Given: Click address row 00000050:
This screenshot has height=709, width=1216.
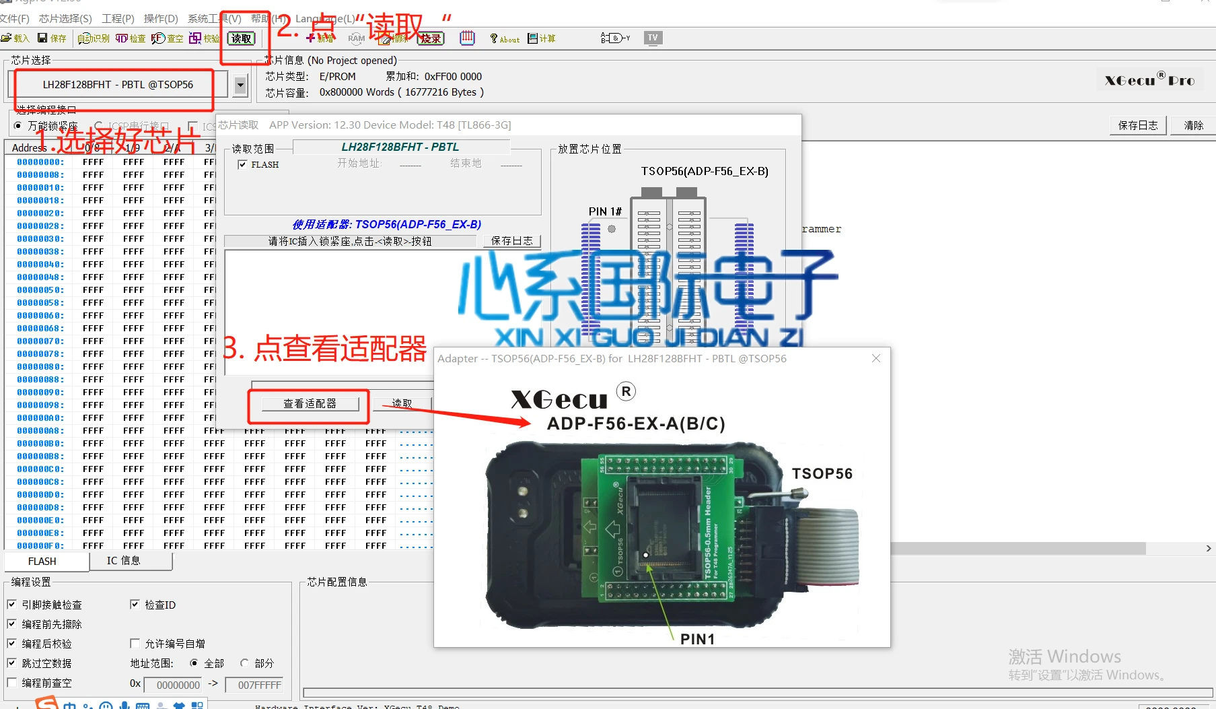Looking at the screenshot, I should pyautogui.click(x=40, y=290).
